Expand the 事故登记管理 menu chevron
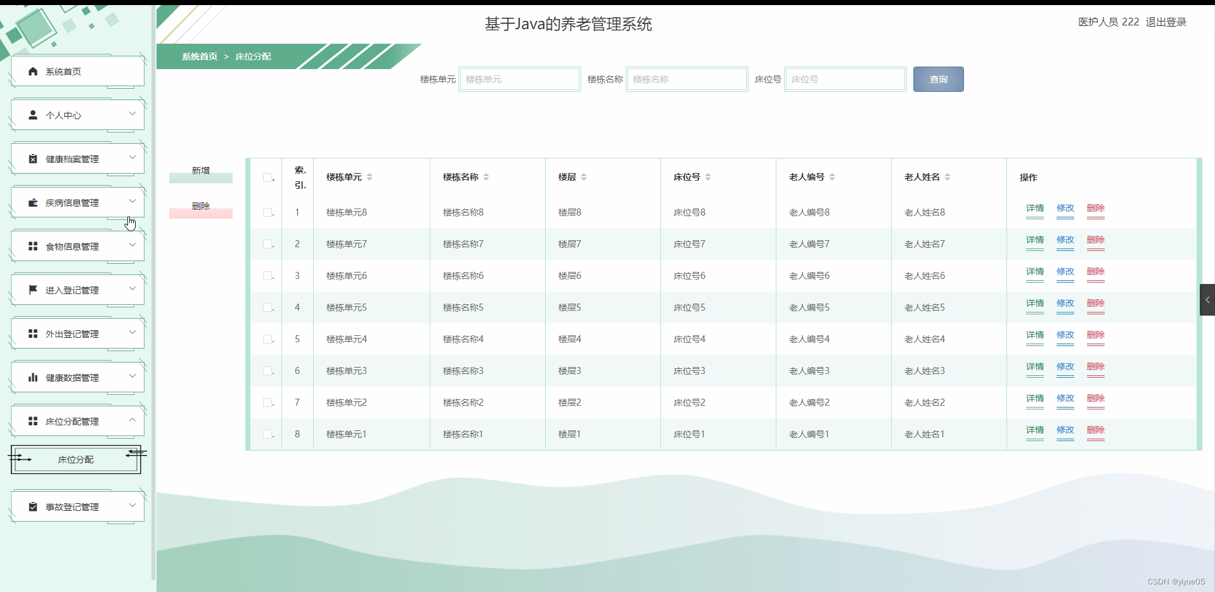This screenshot has width=1215, height=592. pyautogui.click(x=132, y=505)
